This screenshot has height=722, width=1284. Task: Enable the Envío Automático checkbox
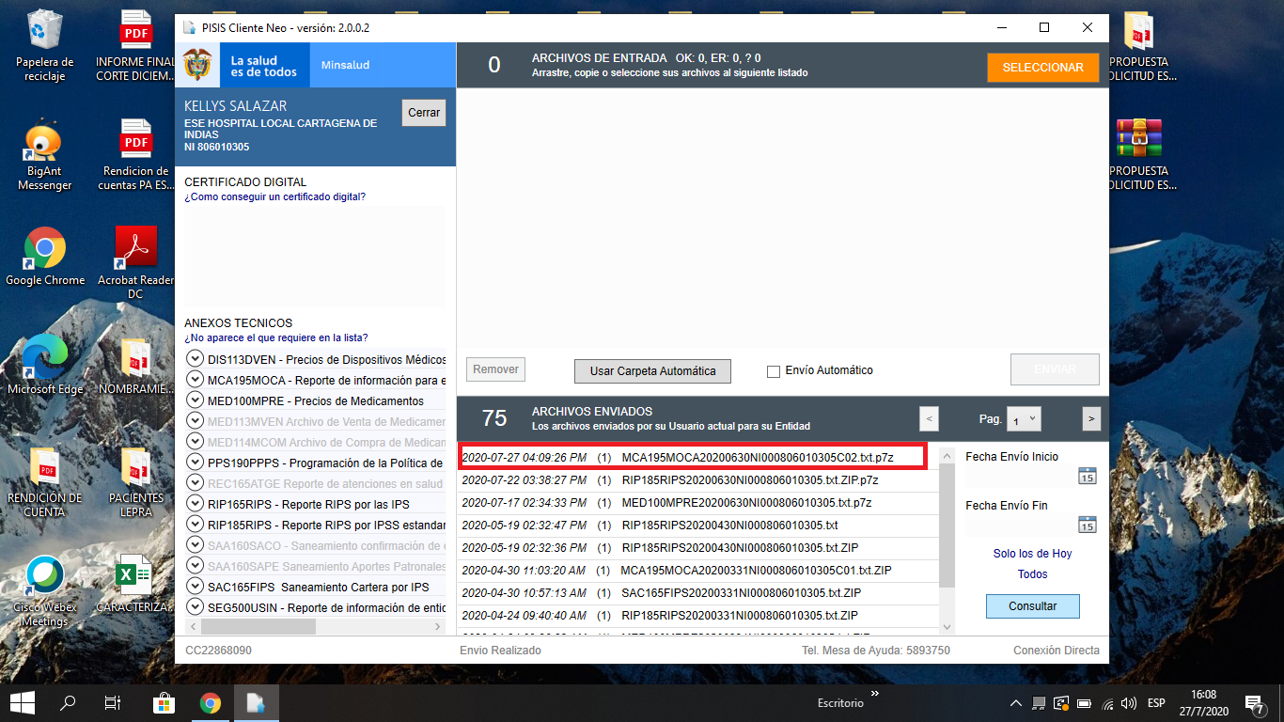point(774,371)
